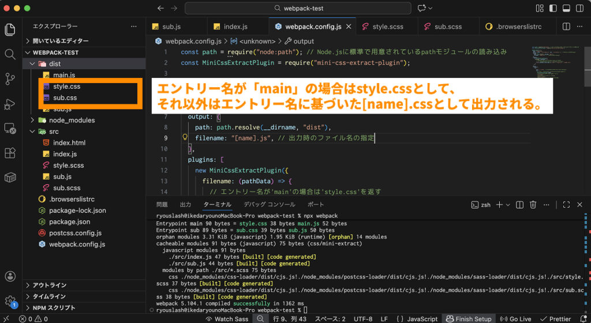Click the webpack-test search box
Viewport: 591px width, 323px height.
[x=297, y=8]
